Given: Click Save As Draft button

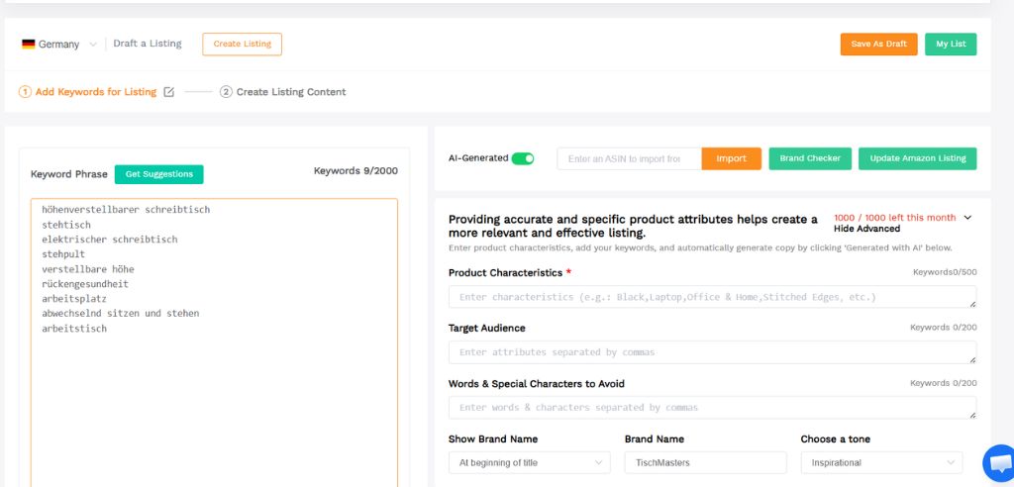Looking at the screenshot, I should (879, 44).
